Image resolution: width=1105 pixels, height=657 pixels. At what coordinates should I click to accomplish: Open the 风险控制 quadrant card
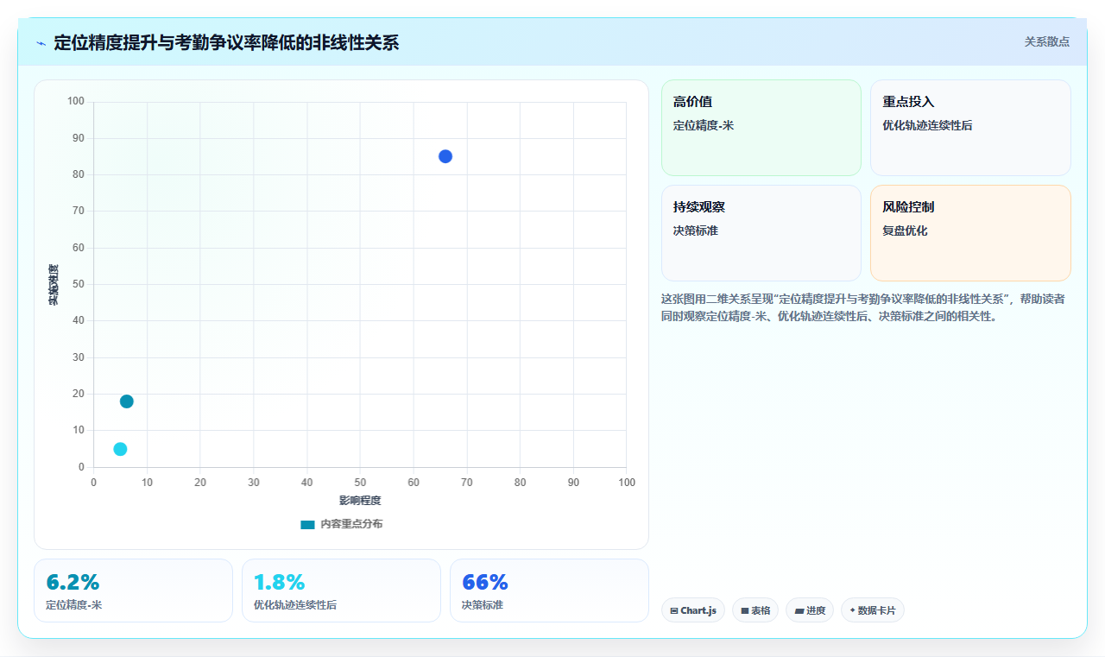coord(970,233)
